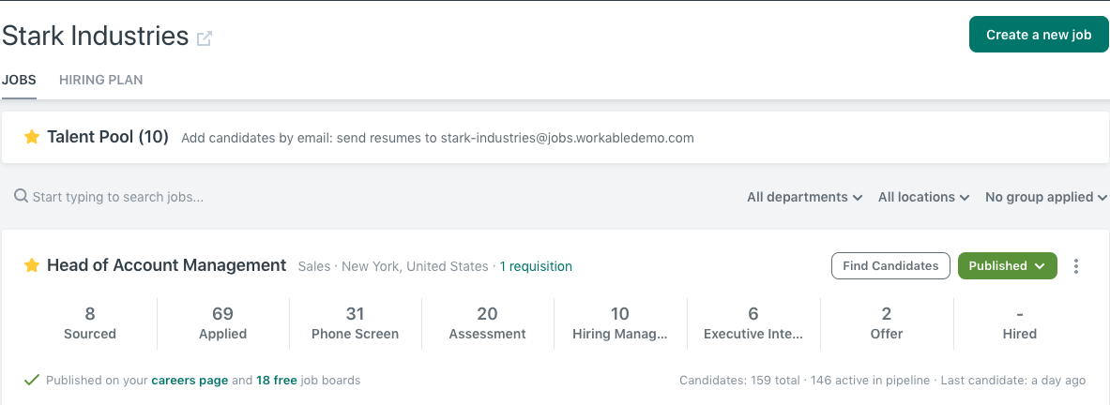Open the 1 requisition link
1110x405 pixels.
tap(536, 266)
